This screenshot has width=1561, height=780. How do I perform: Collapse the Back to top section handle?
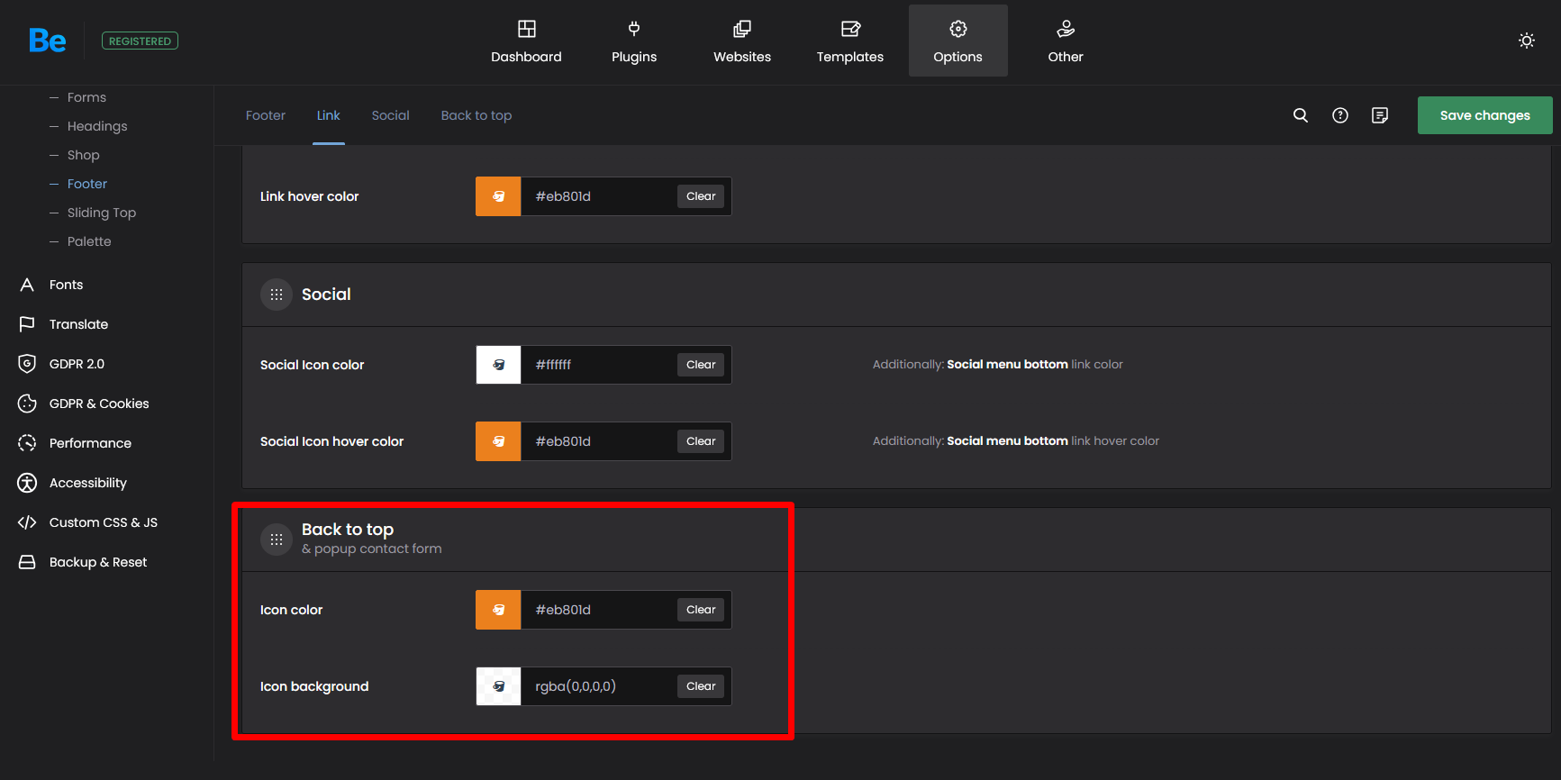coord(277,540)
